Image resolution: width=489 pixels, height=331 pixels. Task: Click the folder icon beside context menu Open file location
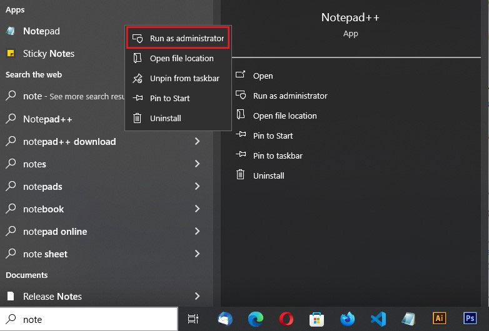coord(137,58)
